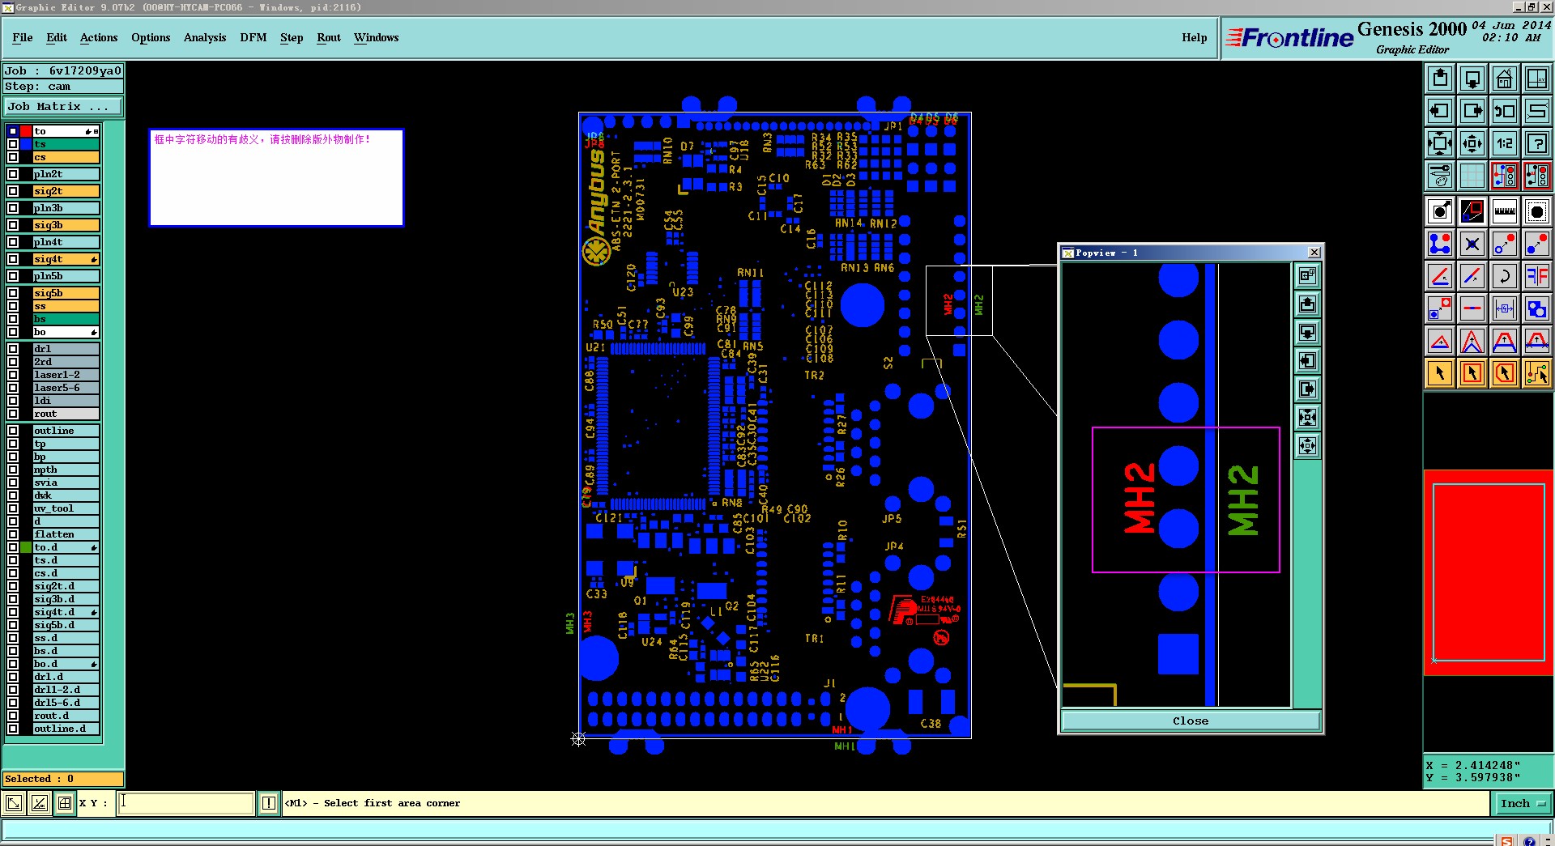This screenshot has width=1555, height=846.
Task: Click the question mark help icon
Action: (1537, 143)
